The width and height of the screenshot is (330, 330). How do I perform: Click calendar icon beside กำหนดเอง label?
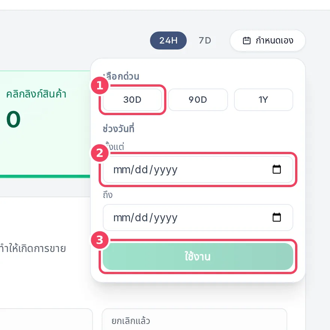246,40
